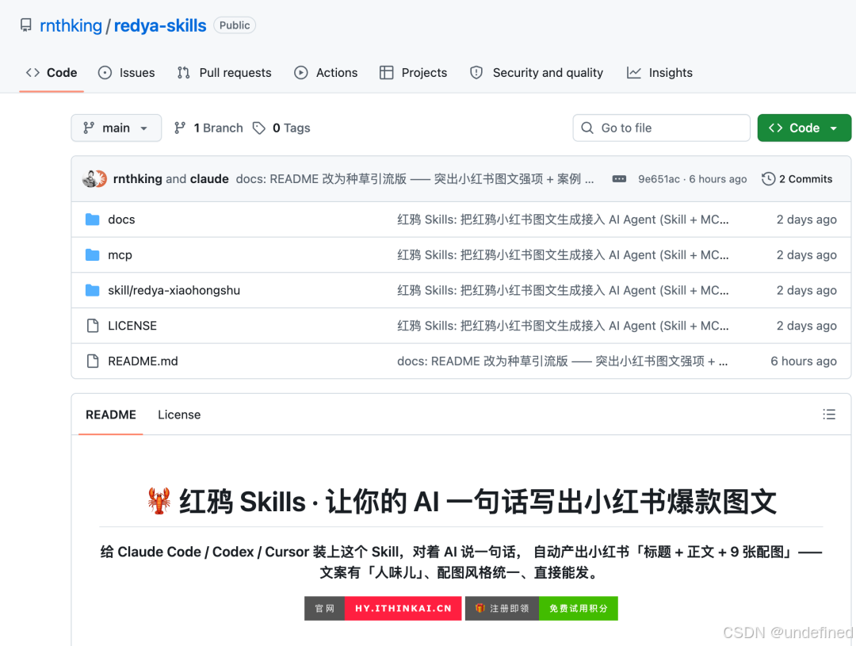Expand commit message ellipsis button
Viewport: 856px width, 646px height.
[619, 178]
